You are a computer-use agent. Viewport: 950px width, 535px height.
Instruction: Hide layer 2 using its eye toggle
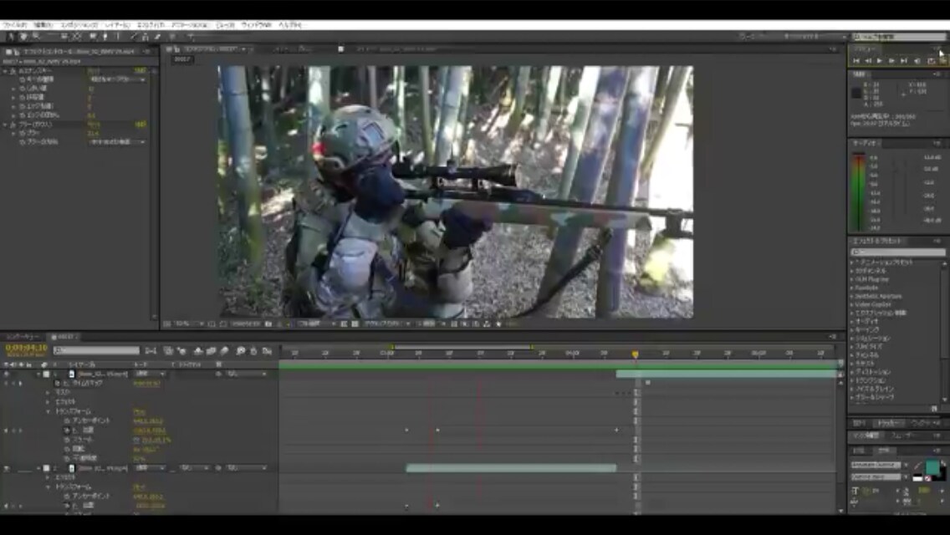click(x=7, y=468)
